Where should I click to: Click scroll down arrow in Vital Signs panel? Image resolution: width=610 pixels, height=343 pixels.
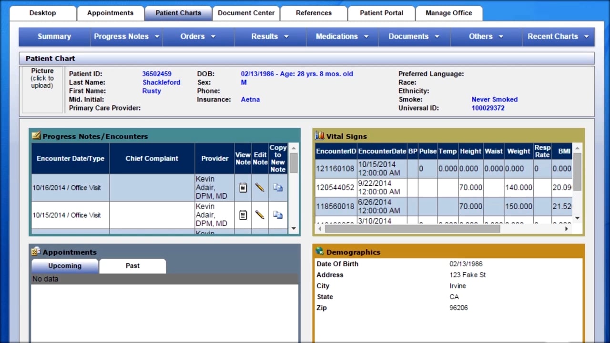[x=577, y=218]
